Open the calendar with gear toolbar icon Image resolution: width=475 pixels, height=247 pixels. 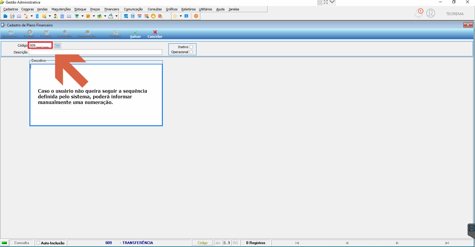146,16
